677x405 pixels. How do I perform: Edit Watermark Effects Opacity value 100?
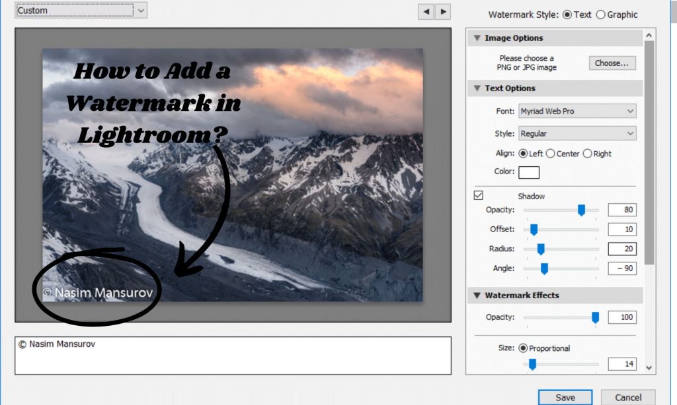pyautogui.click(x=622, y=317)
